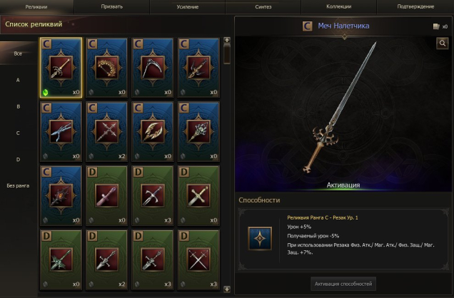454x298 pixels.
Task: Switch to the Синтез tab
Action: click(263, 6)
